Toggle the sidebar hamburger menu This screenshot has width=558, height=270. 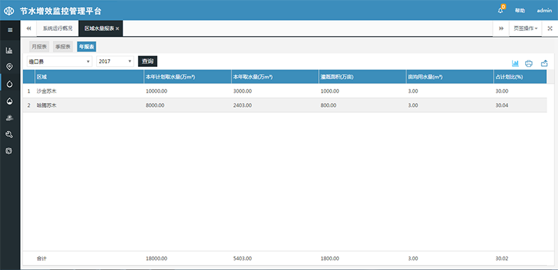click(x=10, y=30)
